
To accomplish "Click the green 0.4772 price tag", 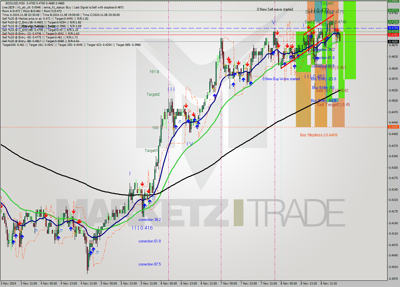I will click(x=393, y=10).
